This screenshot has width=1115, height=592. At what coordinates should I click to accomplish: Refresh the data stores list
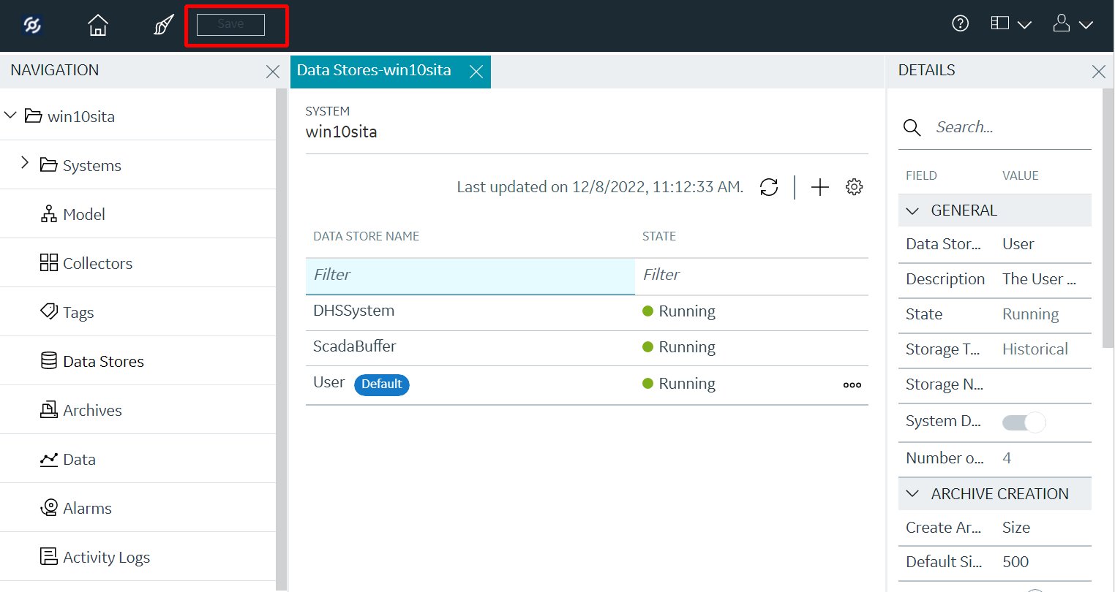point(769,187)
